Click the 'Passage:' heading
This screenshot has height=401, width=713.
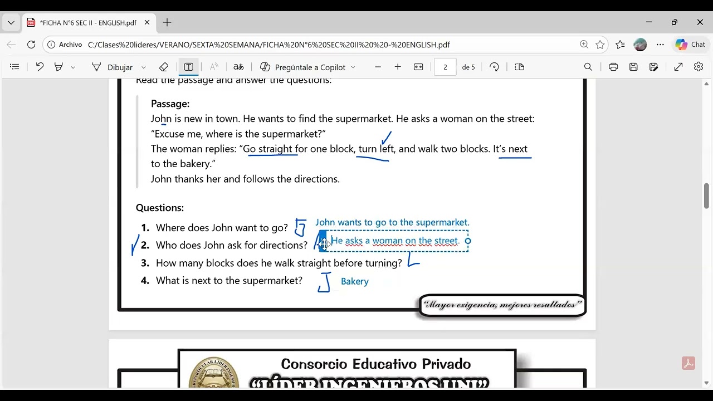point(170,104)
